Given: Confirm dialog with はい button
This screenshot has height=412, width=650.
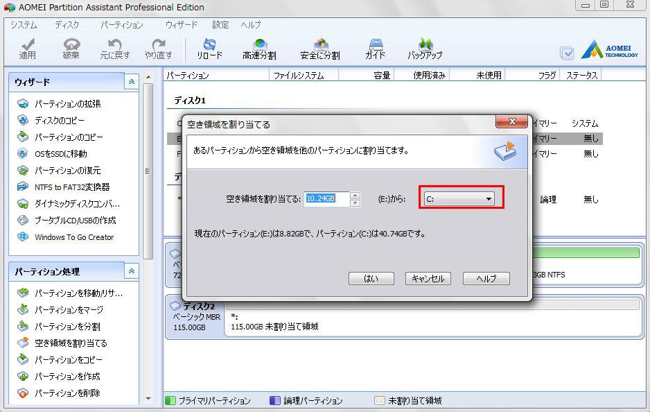Looking at the screenshot, I should (371, 278).
